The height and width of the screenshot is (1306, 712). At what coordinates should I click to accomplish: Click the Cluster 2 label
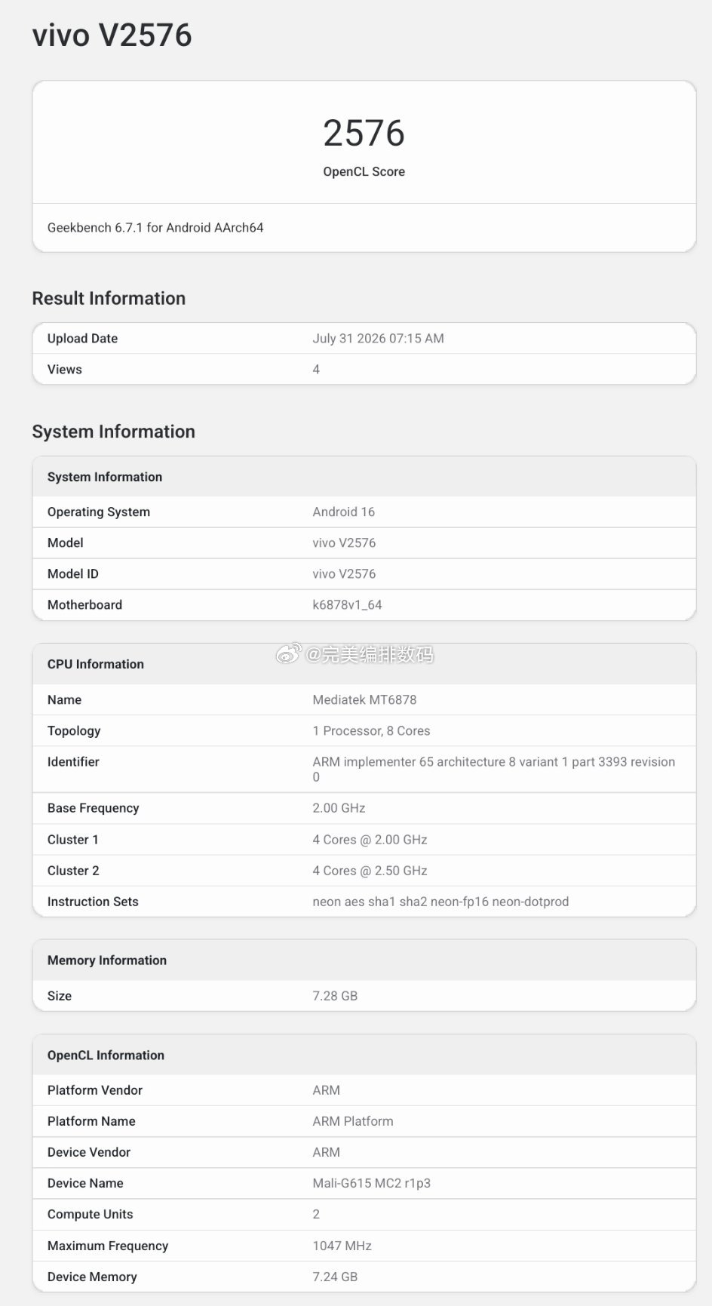[73, 871]
